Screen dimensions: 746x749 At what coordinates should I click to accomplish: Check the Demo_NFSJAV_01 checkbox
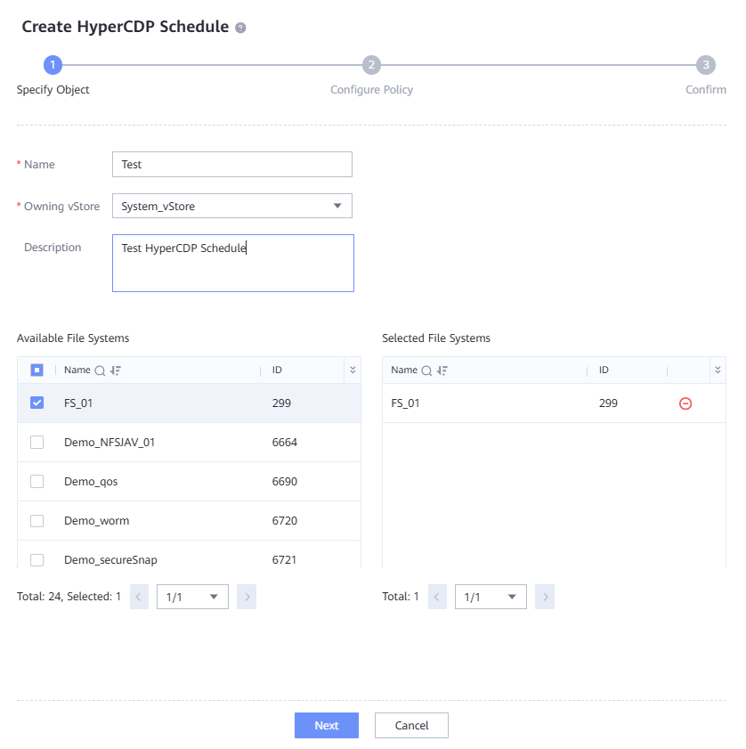click(x=36, y=442)
